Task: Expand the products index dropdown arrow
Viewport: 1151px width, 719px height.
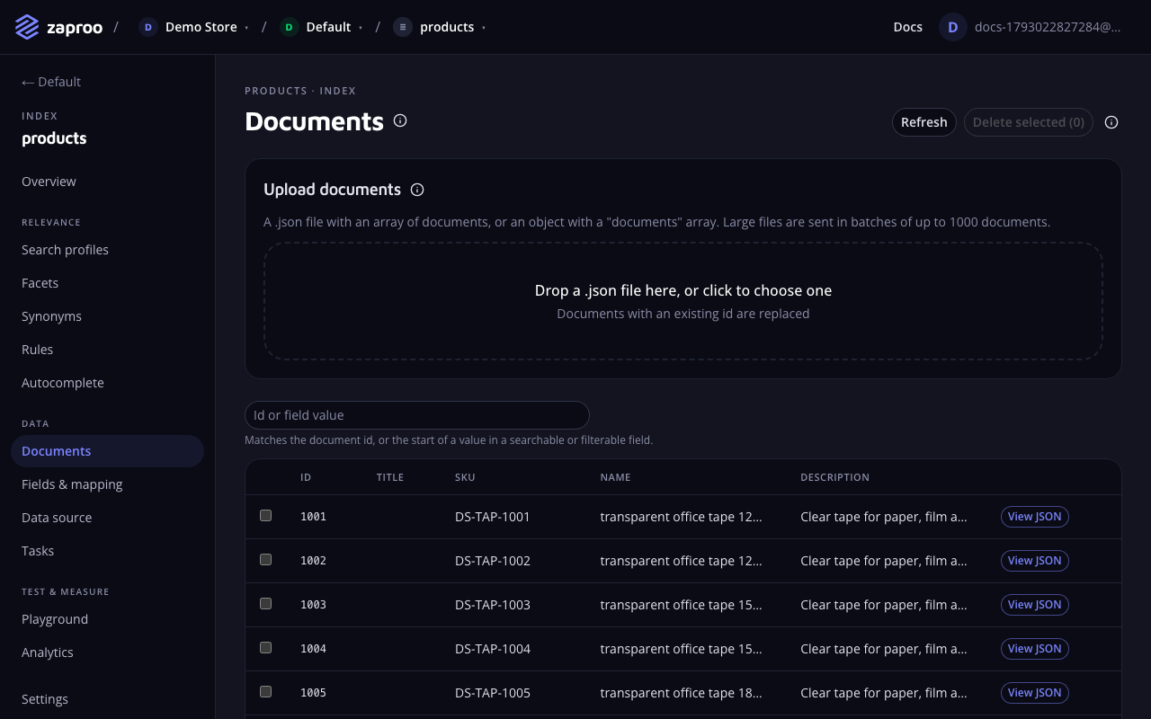Action: point(484,28)
